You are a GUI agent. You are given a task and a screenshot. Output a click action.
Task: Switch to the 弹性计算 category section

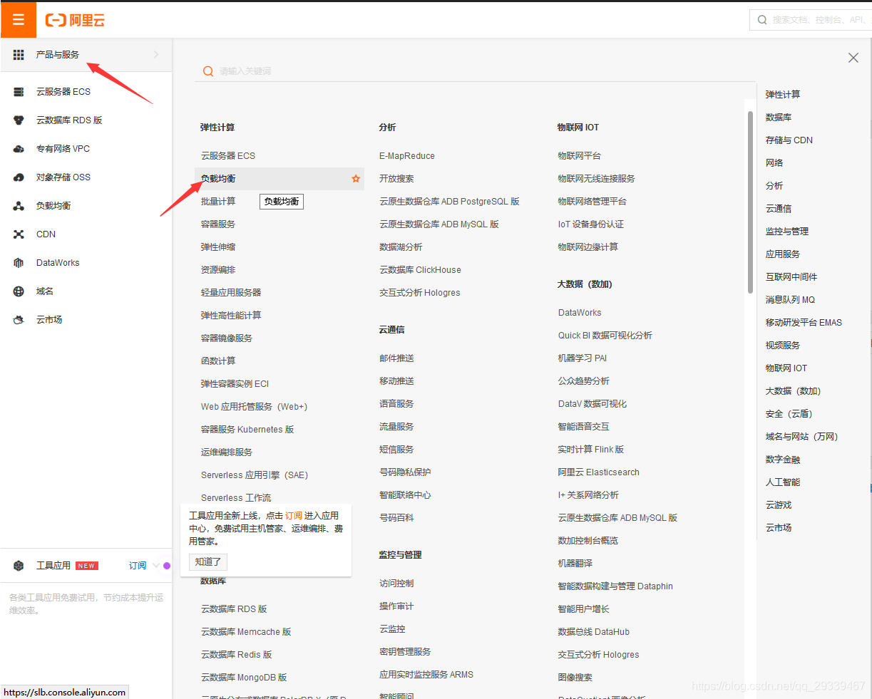click(x=782, y=93)
